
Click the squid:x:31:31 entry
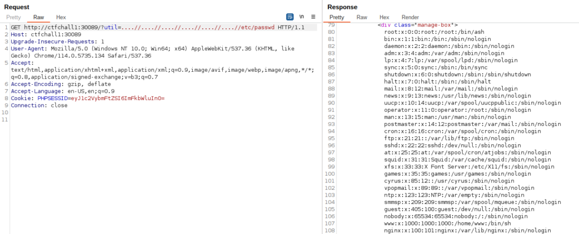(468, 159)
